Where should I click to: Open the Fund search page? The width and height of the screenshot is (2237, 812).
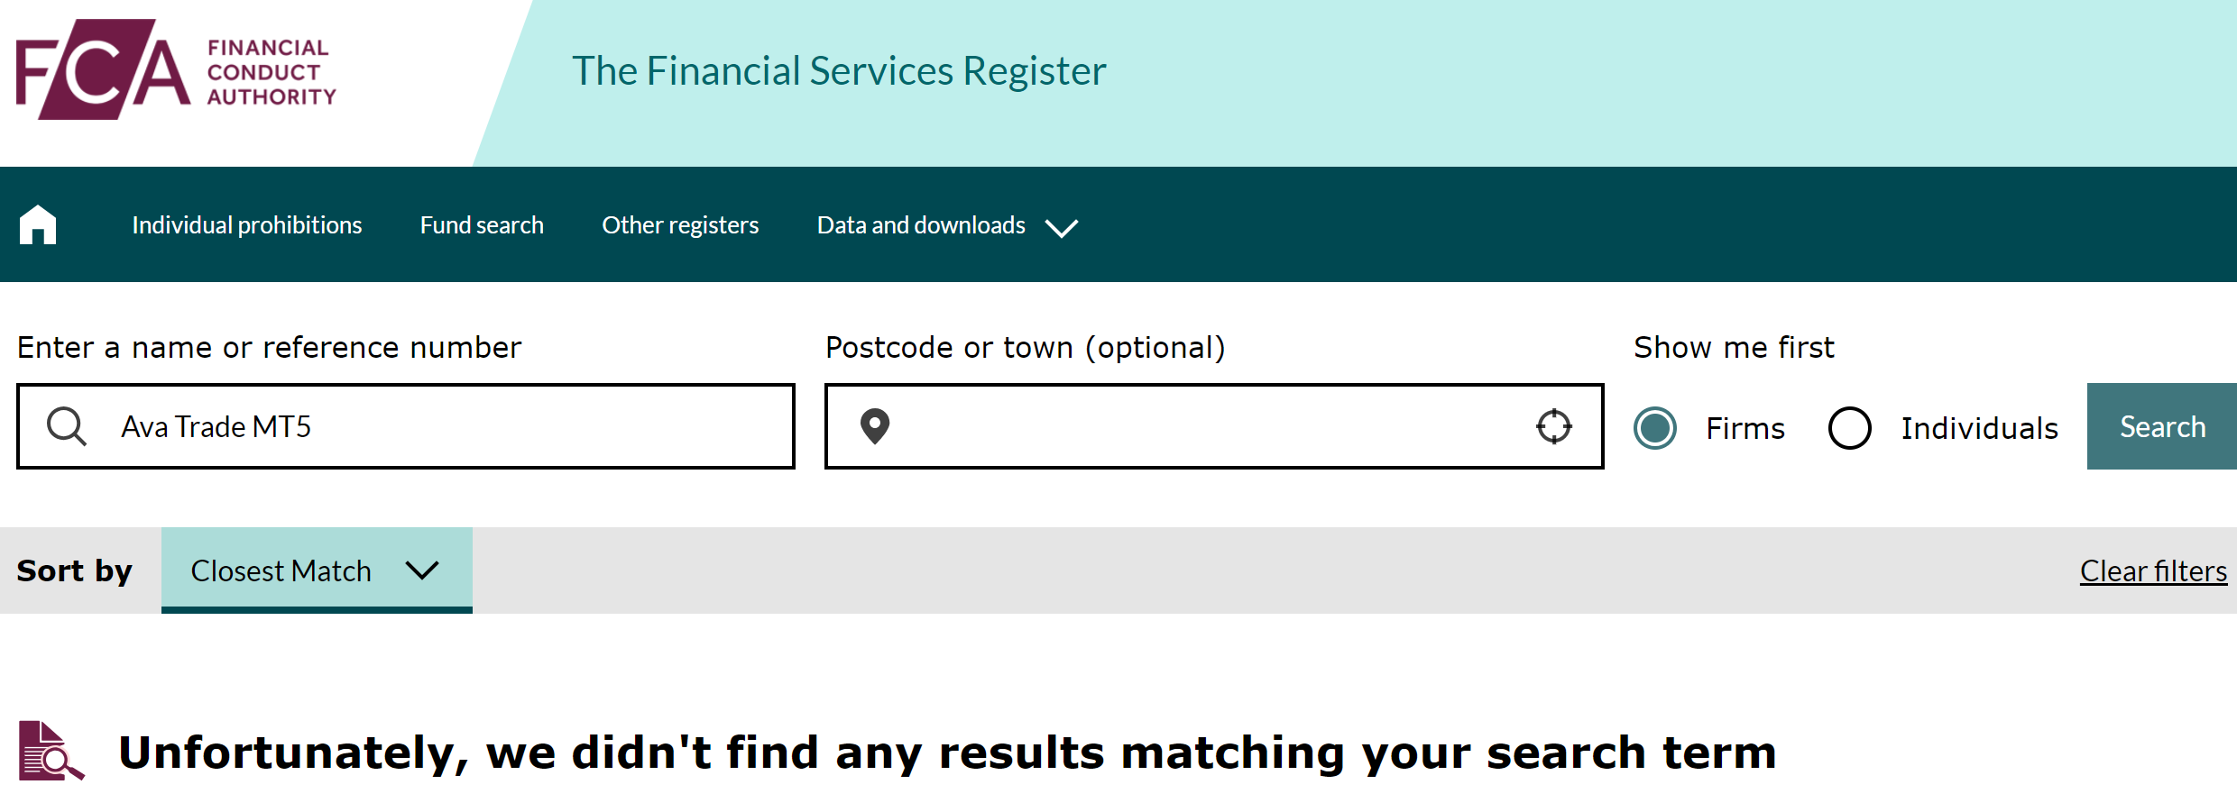coord(482,225)
